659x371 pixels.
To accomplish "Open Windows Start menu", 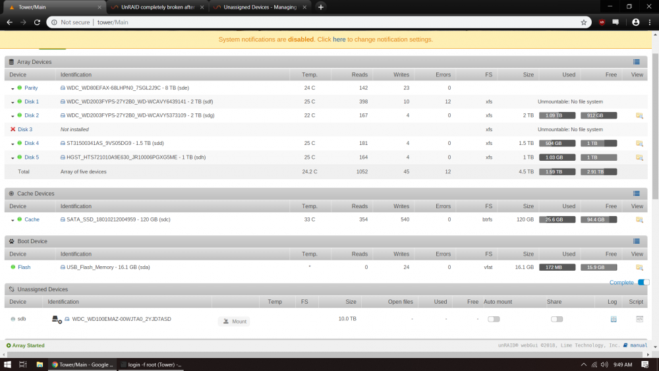I will pos(7,364).
